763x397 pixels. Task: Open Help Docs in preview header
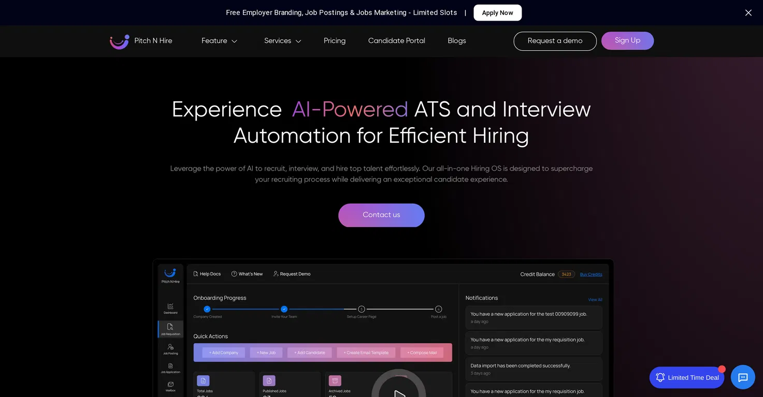click(x=207, y=274)
